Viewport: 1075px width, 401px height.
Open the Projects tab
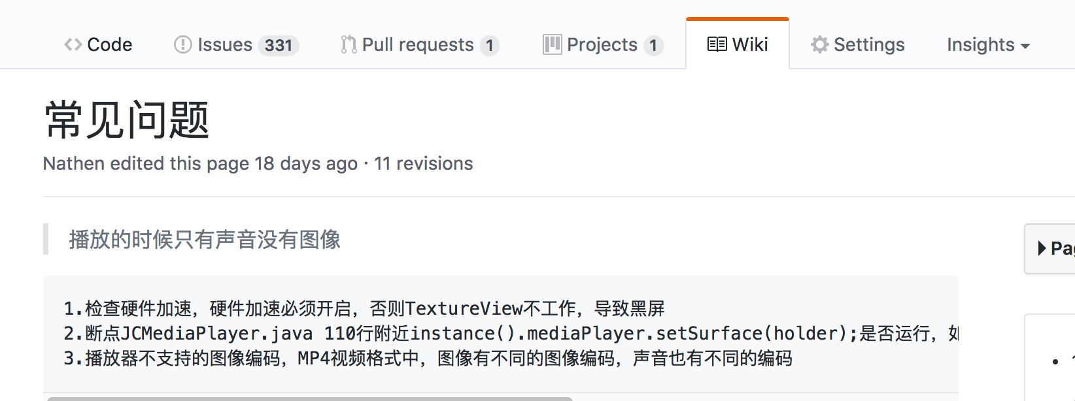[x=602, y=44]
